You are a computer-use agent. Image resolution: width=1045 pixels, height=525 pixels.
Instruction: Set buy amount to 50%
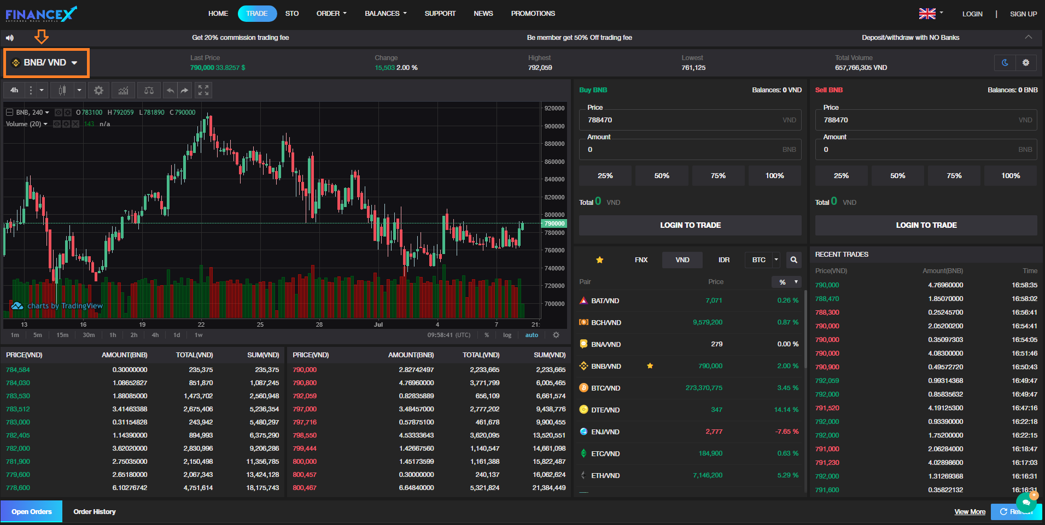pos(662,176)
